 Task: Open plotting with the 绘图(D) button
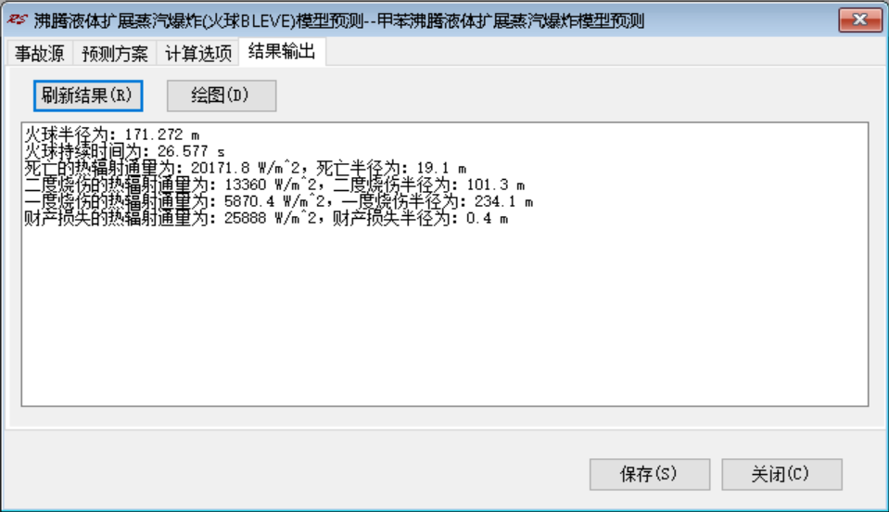[222, 96]
